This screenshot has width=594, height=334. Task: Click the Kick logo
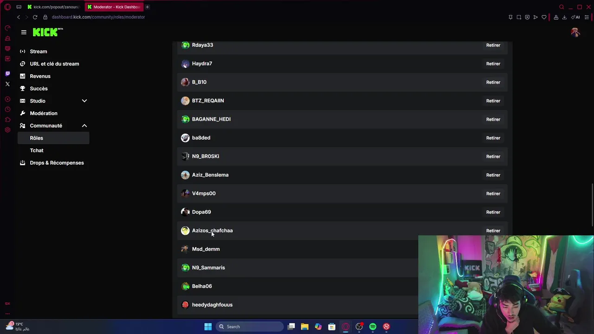(48, 32)
